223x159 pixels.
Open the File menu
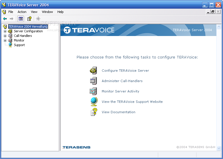[11, 12]
